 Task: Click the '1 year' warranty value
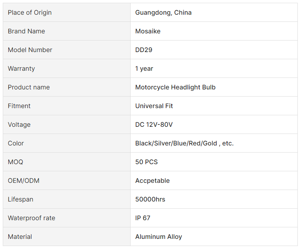pos(144,68)
